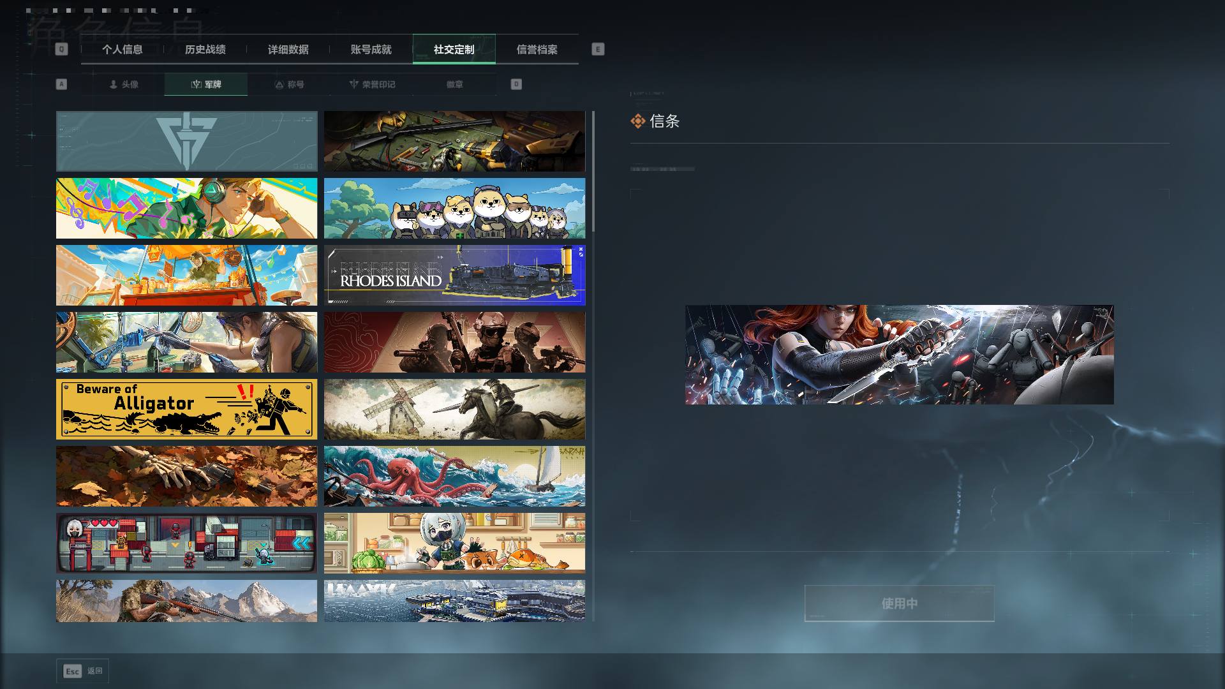Pick the shiba dogs squad banner

click(x=454, y=208)
